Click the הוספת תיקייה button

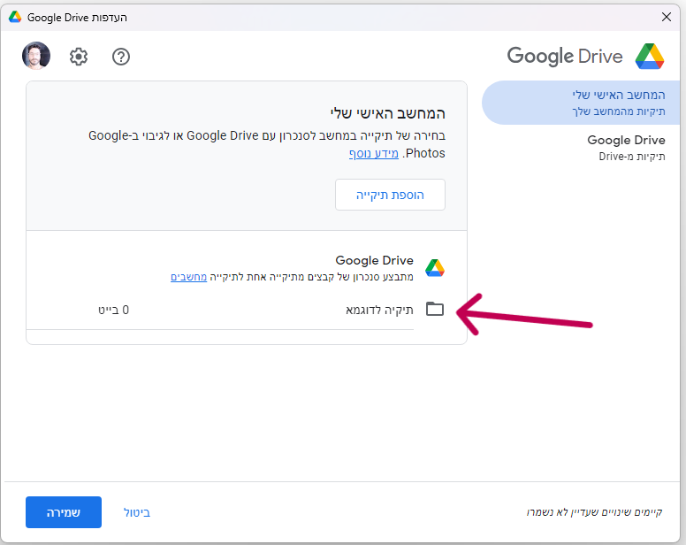click(x=390, y=195)
